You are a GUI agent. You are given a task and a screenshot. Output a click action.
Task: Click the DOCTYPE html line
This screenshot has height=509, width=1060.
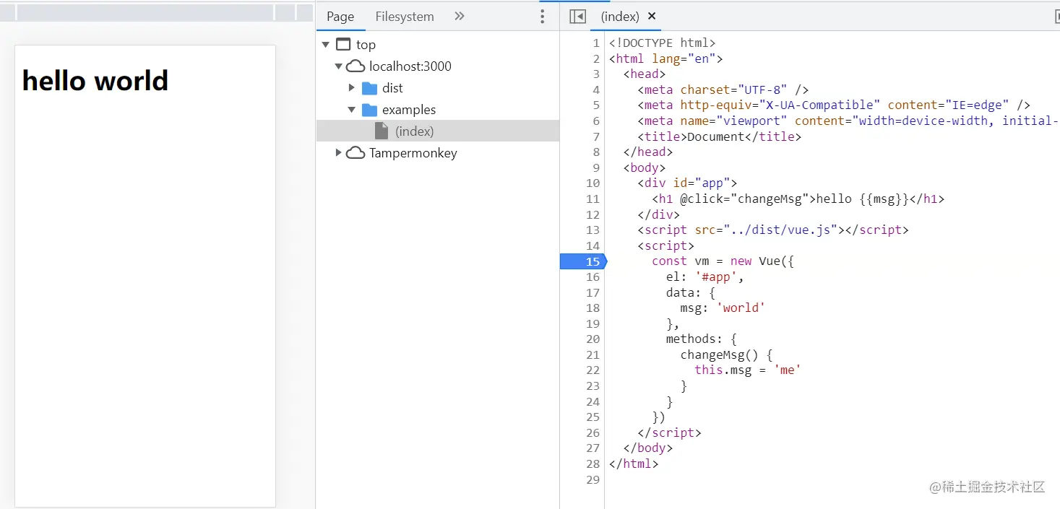(663, 43)
